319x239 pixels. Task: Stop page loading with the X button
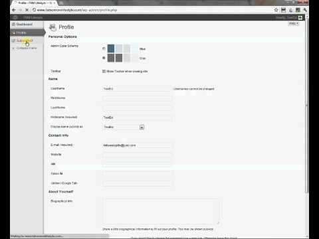(27, 10)
